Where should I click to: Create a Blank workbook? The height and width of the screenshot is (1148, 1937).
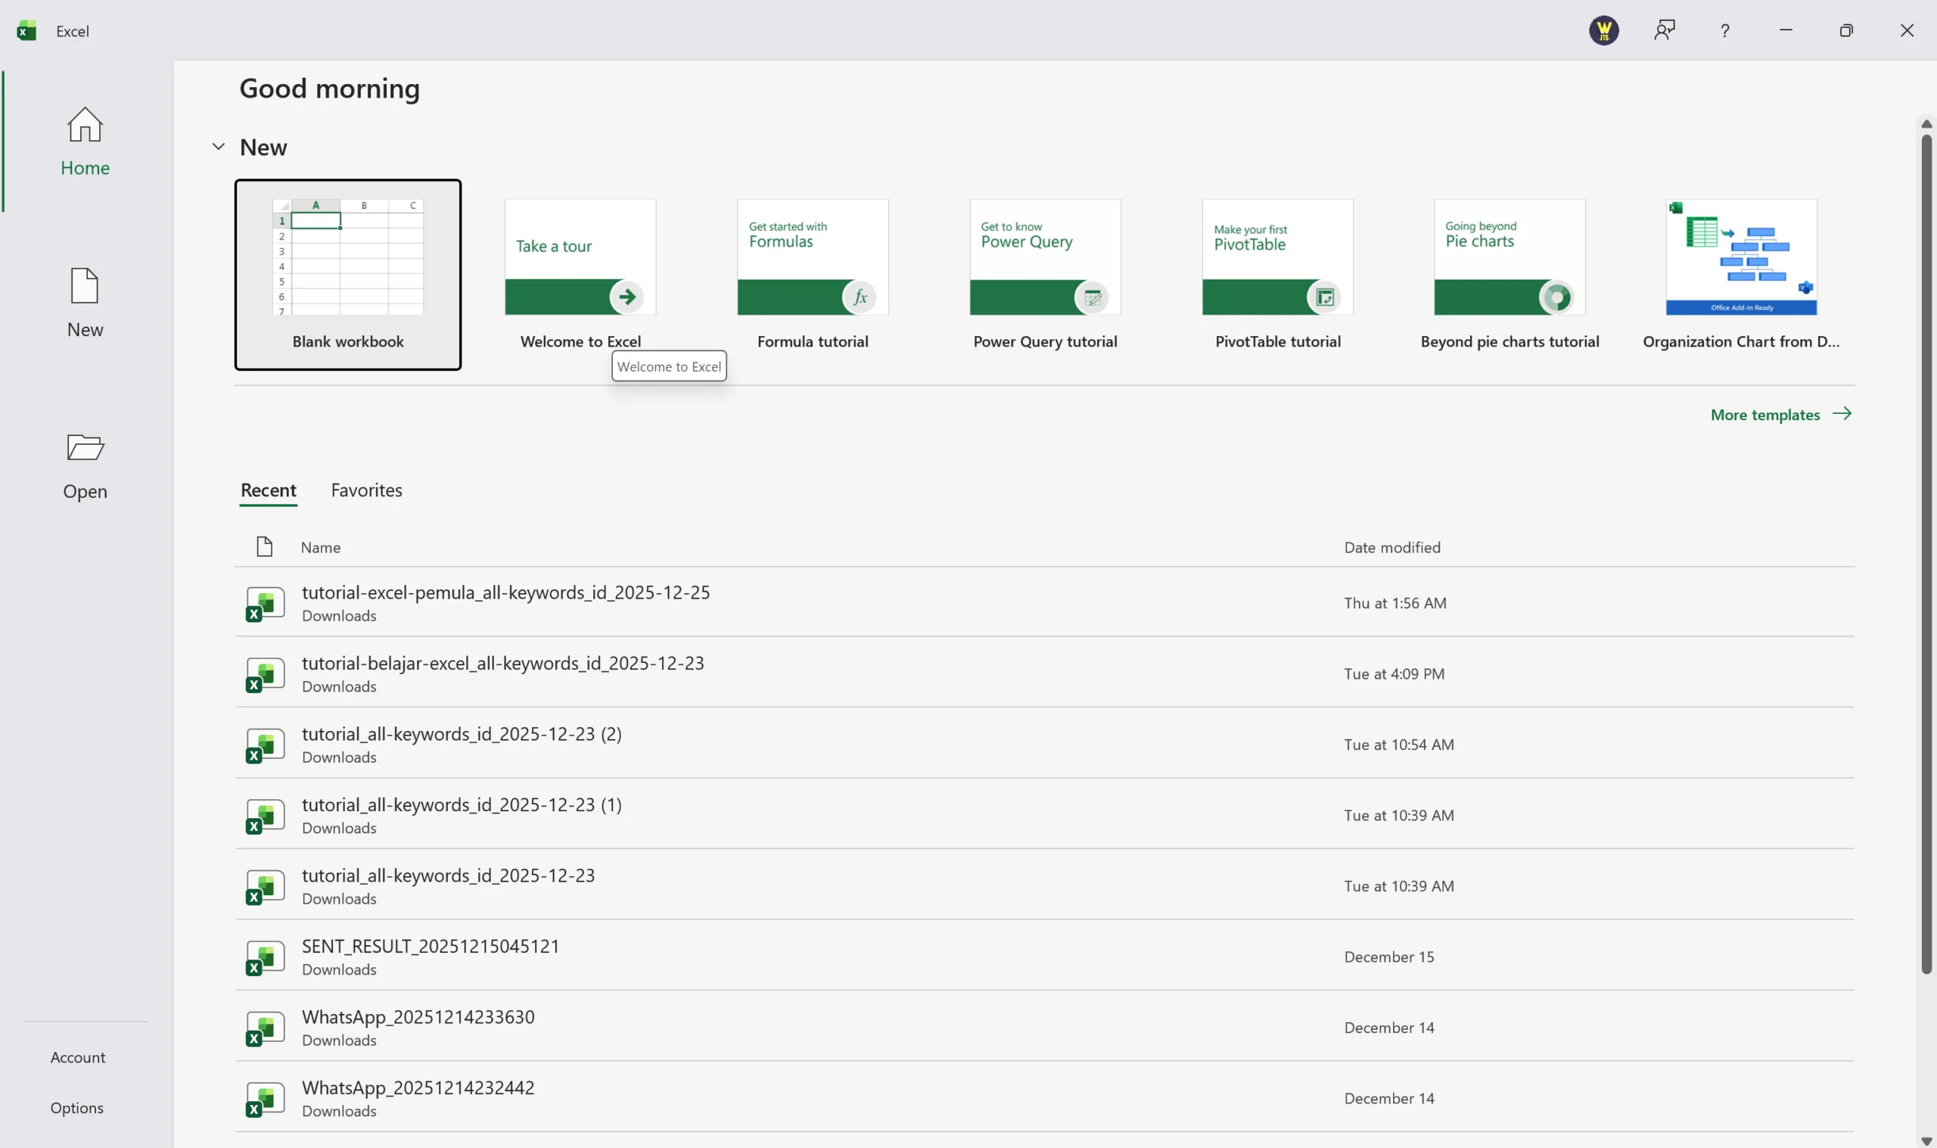[348, 275]
